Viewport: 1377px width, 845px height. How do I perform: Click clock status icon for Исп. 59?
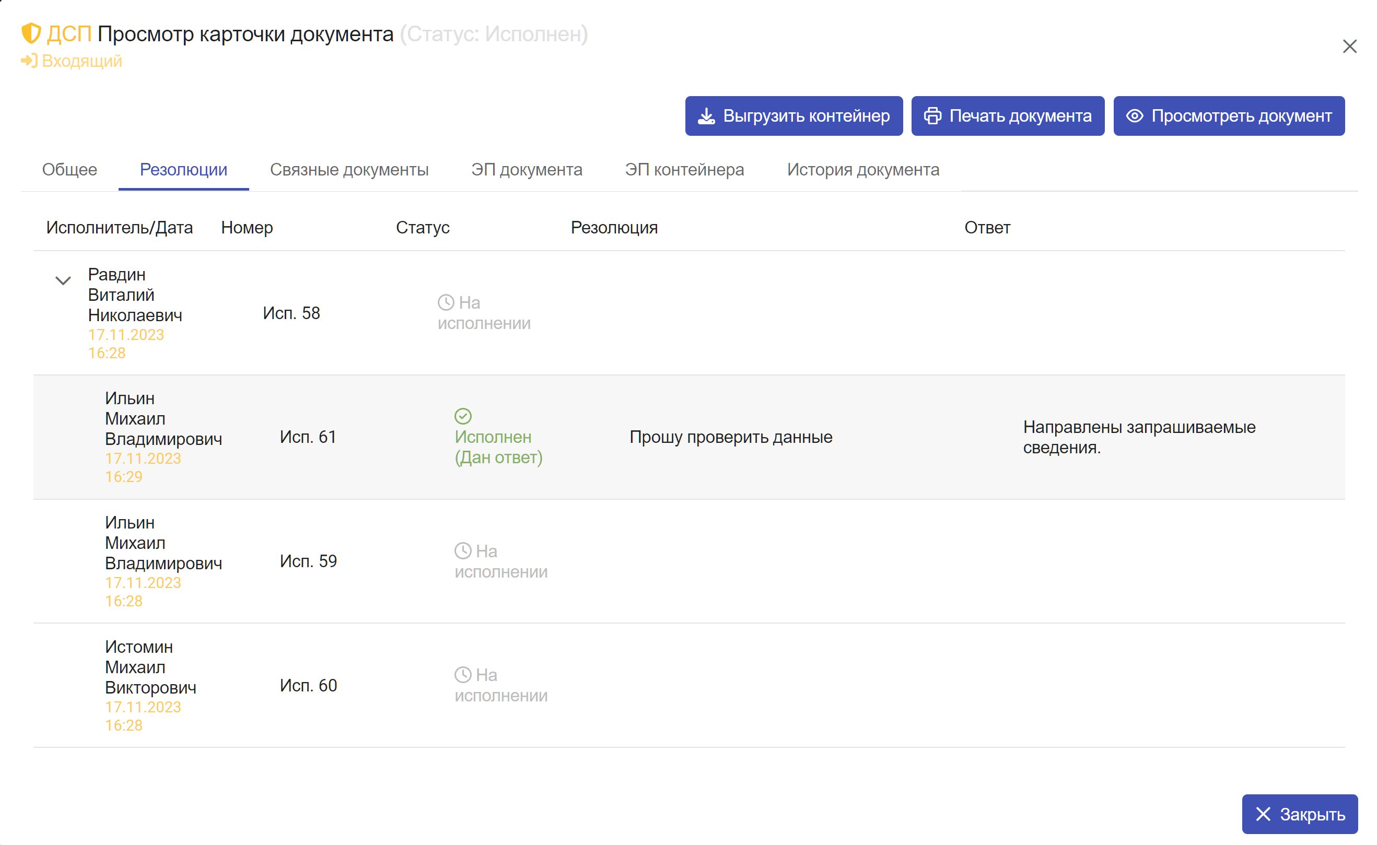click(x=463, y=551)
